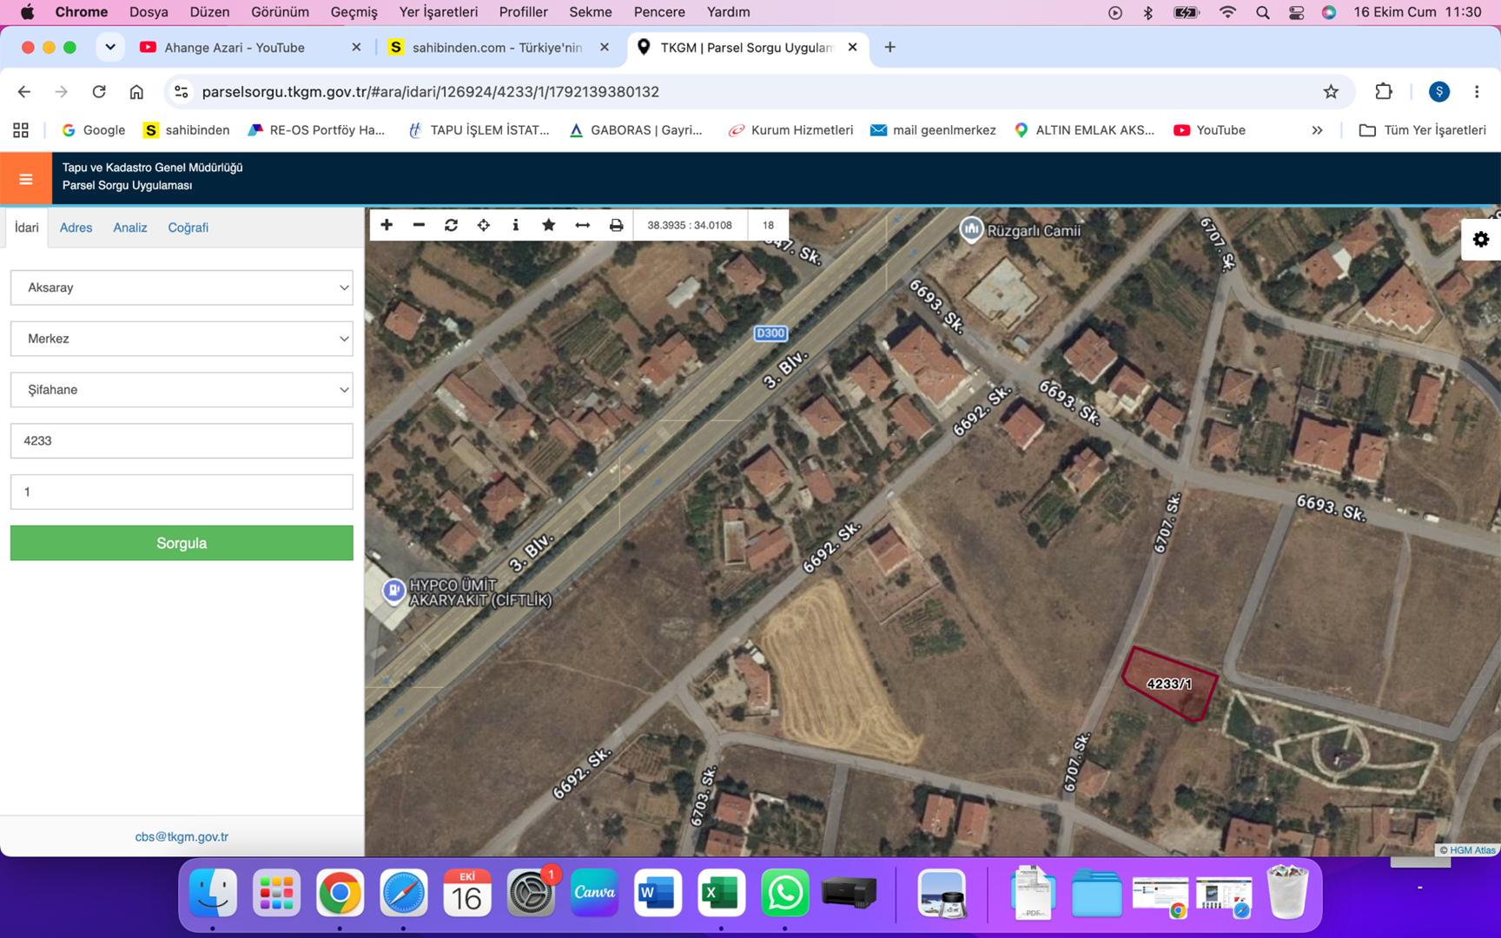Expand the Şifahane neighborhood dropdown
The height and width of the screenshot is (938, 1501).
182,390
